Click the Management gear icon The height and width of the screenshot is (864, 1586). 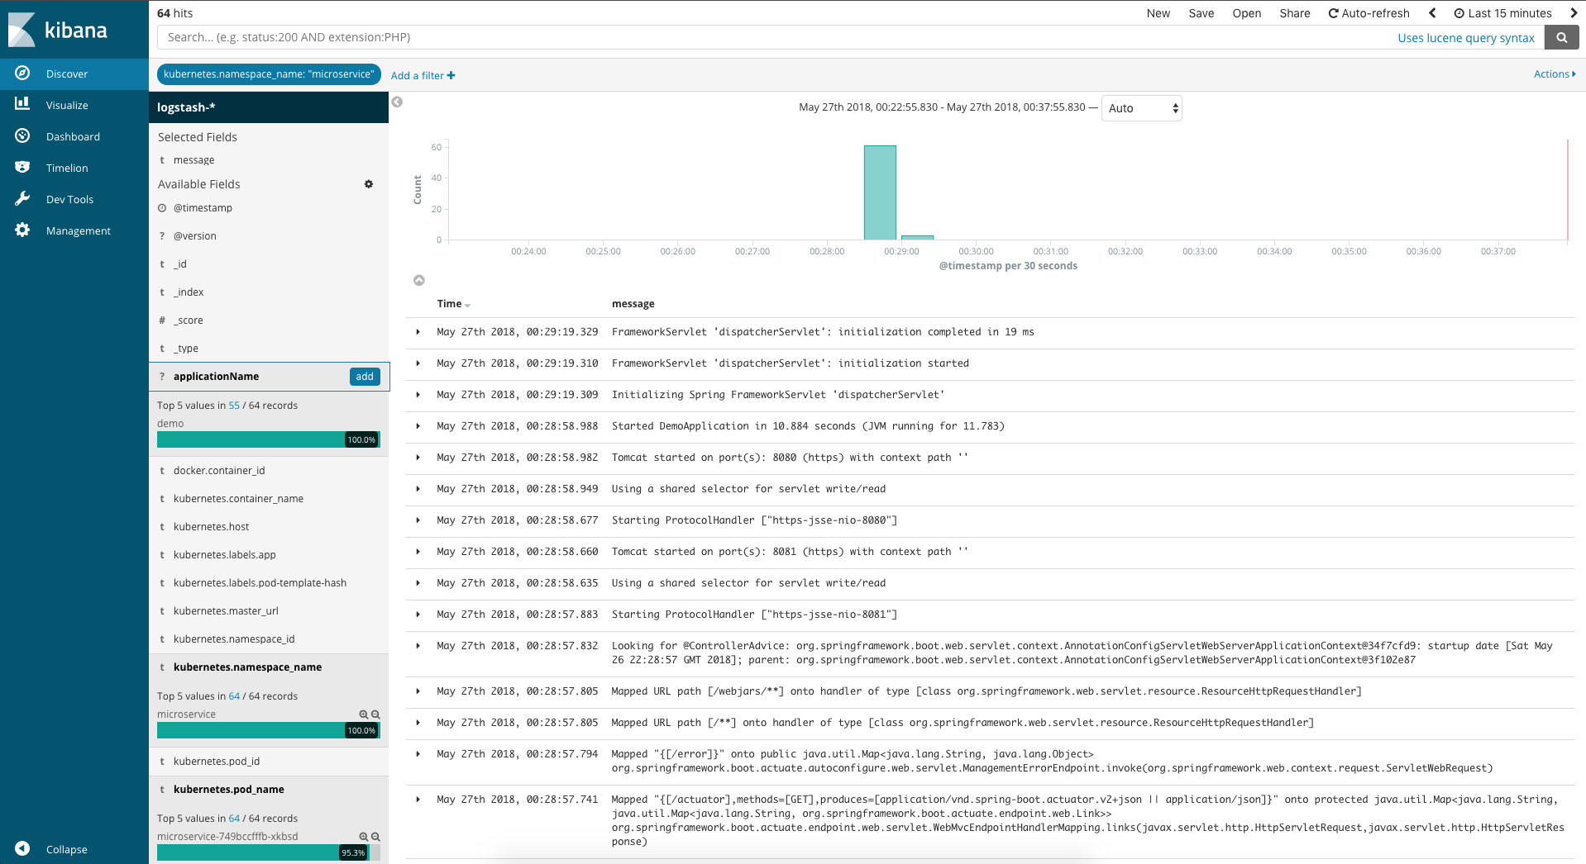[22, 230]
